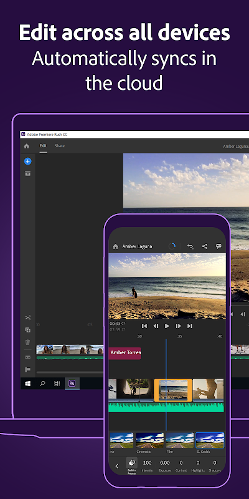249x499 pixels.
Task: Open the control tracks list icon
Action: pos(27,369)
